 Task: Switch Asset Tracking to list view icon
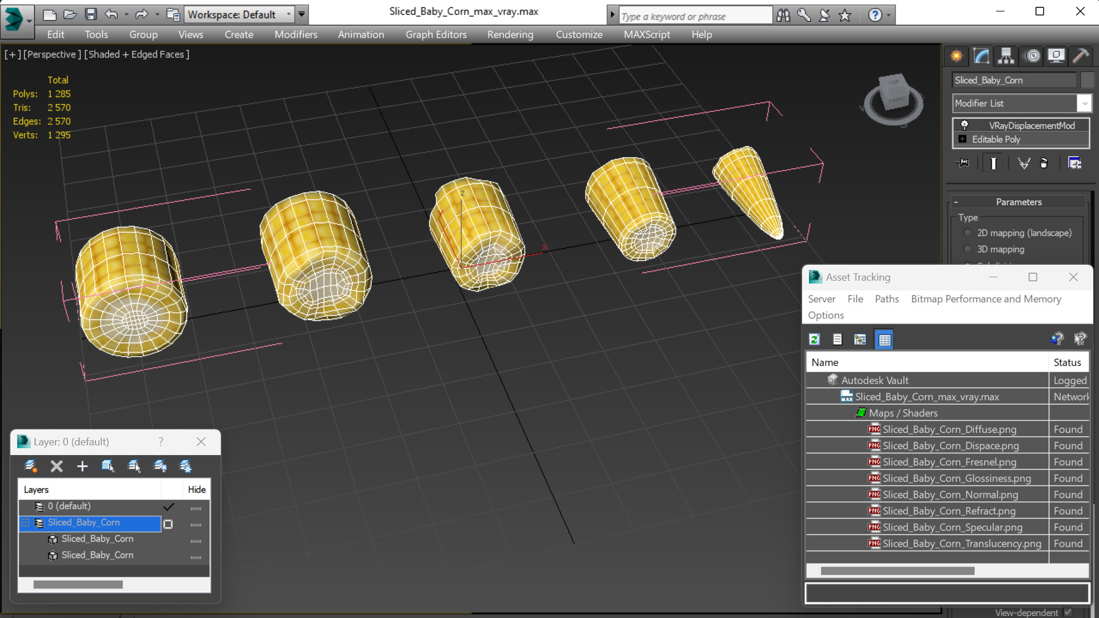838,340
